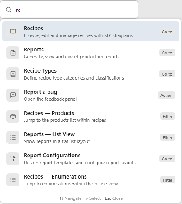Screen dimensions: 182x204
Task: Click the magnifier search icon
Action: click(x=9, y=10)
